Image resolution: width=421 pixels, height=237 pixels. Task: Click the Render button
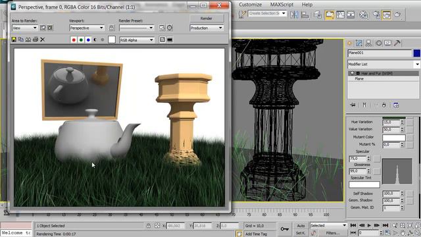pyautogui.click(x=206, y=18)
